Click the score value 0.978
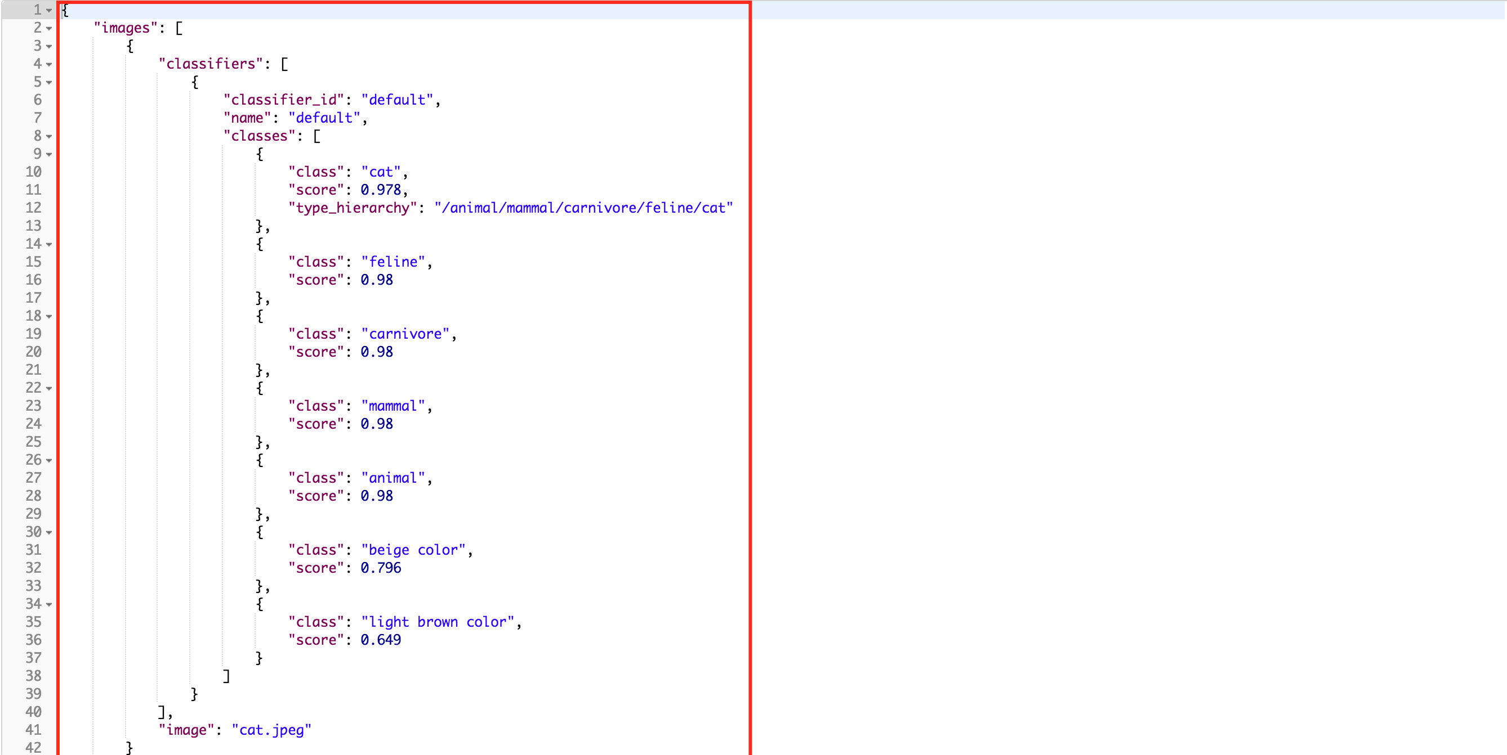This screenshot has width=1507, height=755. 381,190
